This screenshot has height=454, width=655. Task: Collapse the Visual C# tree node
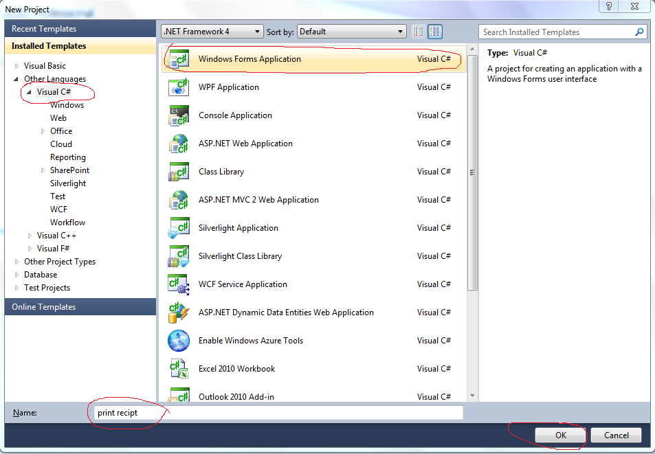pyautogui.click(x=30, y=92)
